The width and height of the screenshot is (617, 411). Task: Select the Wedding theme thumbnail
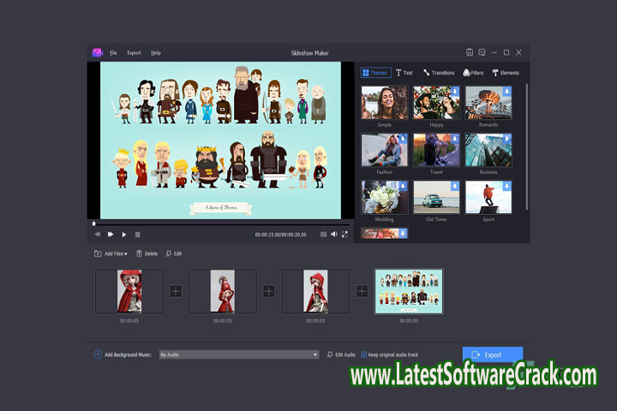(x=384, y=197)
